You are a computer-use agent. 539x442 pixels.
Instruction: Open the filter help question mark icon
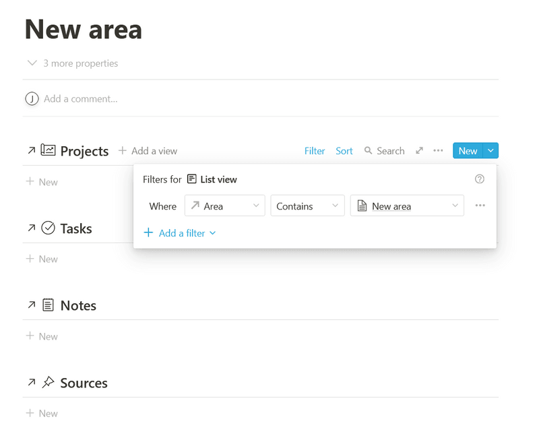[x=480, y=179]
